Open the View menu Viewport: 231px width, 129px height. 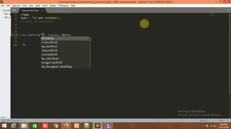tap(31, 6)
